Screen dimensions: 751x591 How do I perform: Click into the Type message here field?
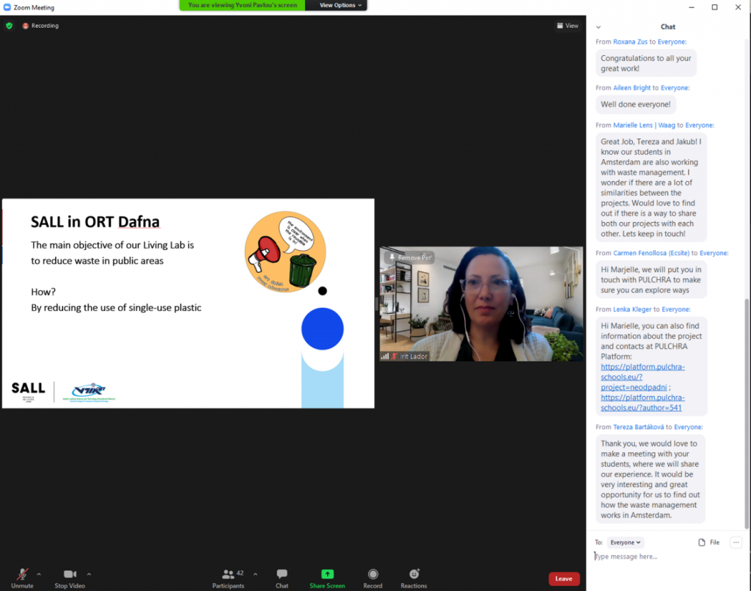coord(667,557)
